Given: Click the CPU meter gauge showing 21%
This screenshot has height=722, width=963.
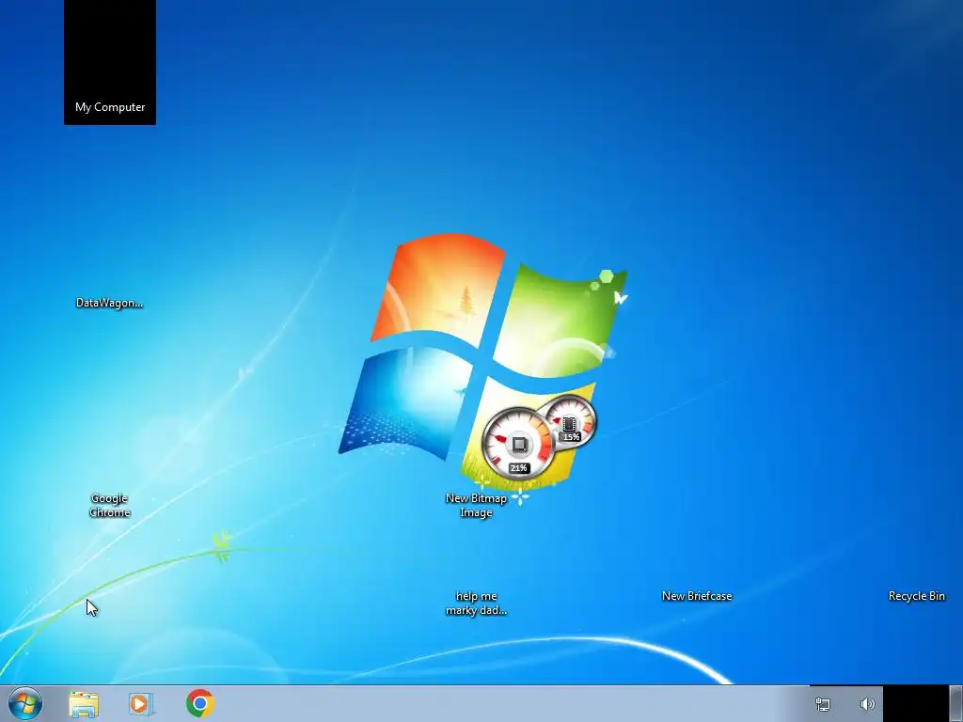Looking at the screenshot, I should point(518,444).
